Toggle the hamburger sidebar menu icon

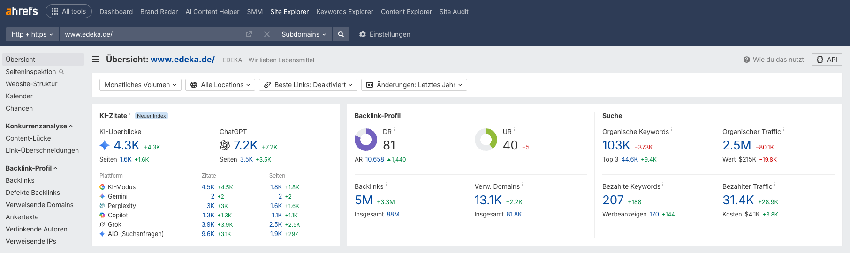95,60
